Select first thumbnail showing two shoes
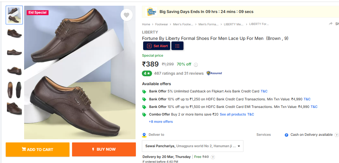 [x=14, y=15]
